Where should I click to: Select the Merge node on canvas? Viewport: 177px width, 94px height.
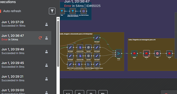click(x=119, y=54)
